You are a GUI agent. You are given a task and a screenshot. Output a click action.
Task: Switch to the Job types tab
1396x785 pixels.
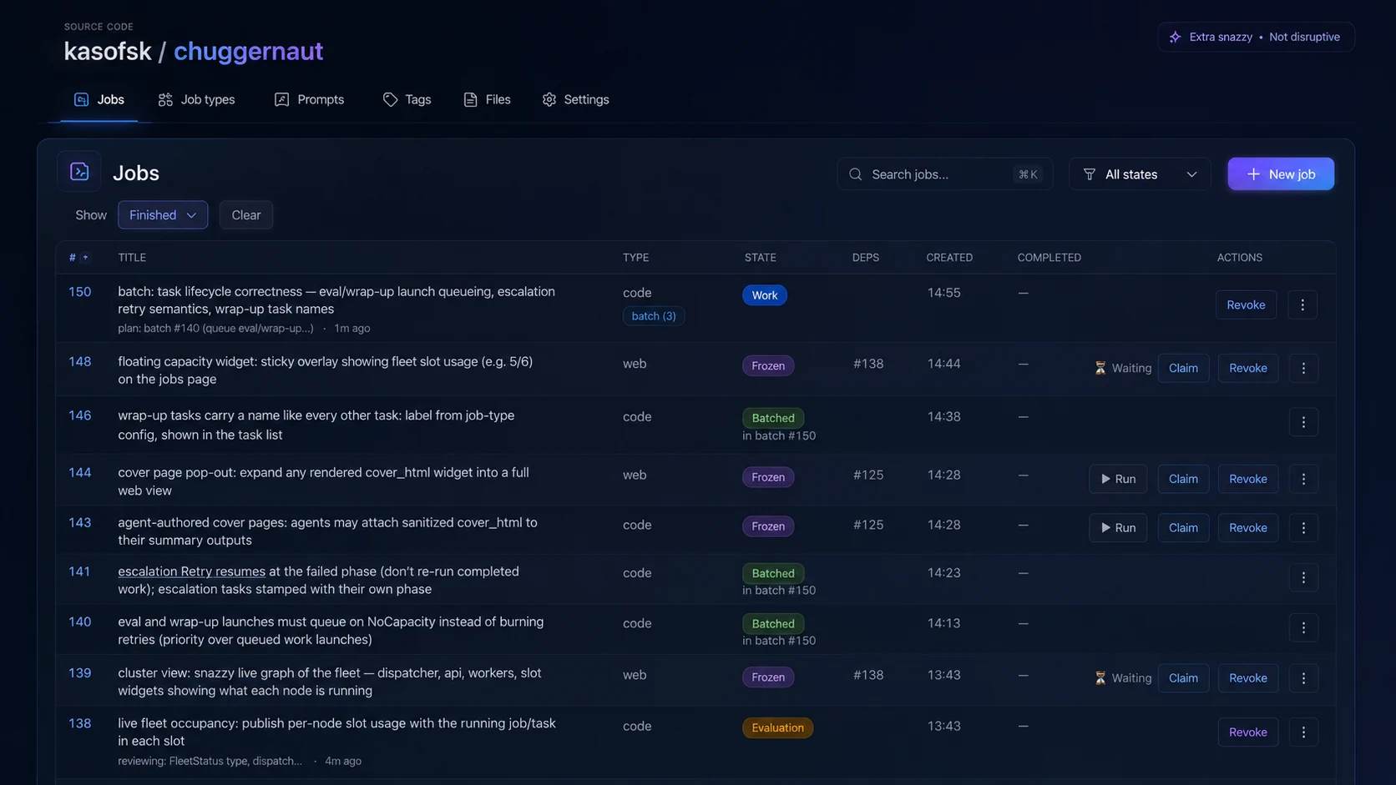[196, 99]
